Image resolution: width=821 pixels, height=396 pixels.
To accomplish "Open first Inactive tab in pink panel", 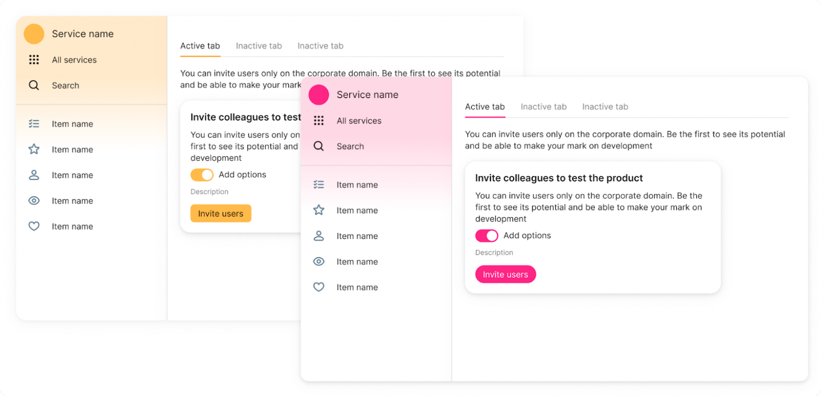I will (x=544, y=107).
